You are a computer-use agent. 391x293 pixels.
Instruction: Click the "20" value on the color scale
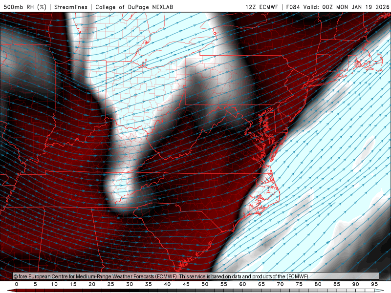[x=92, y=284]
